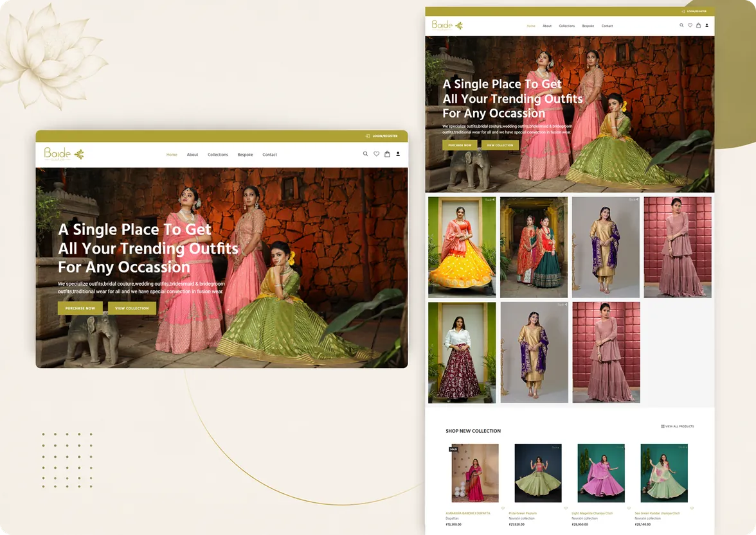Open the Sea Green Kalidar chaniya Choli image

click(664, 473)
